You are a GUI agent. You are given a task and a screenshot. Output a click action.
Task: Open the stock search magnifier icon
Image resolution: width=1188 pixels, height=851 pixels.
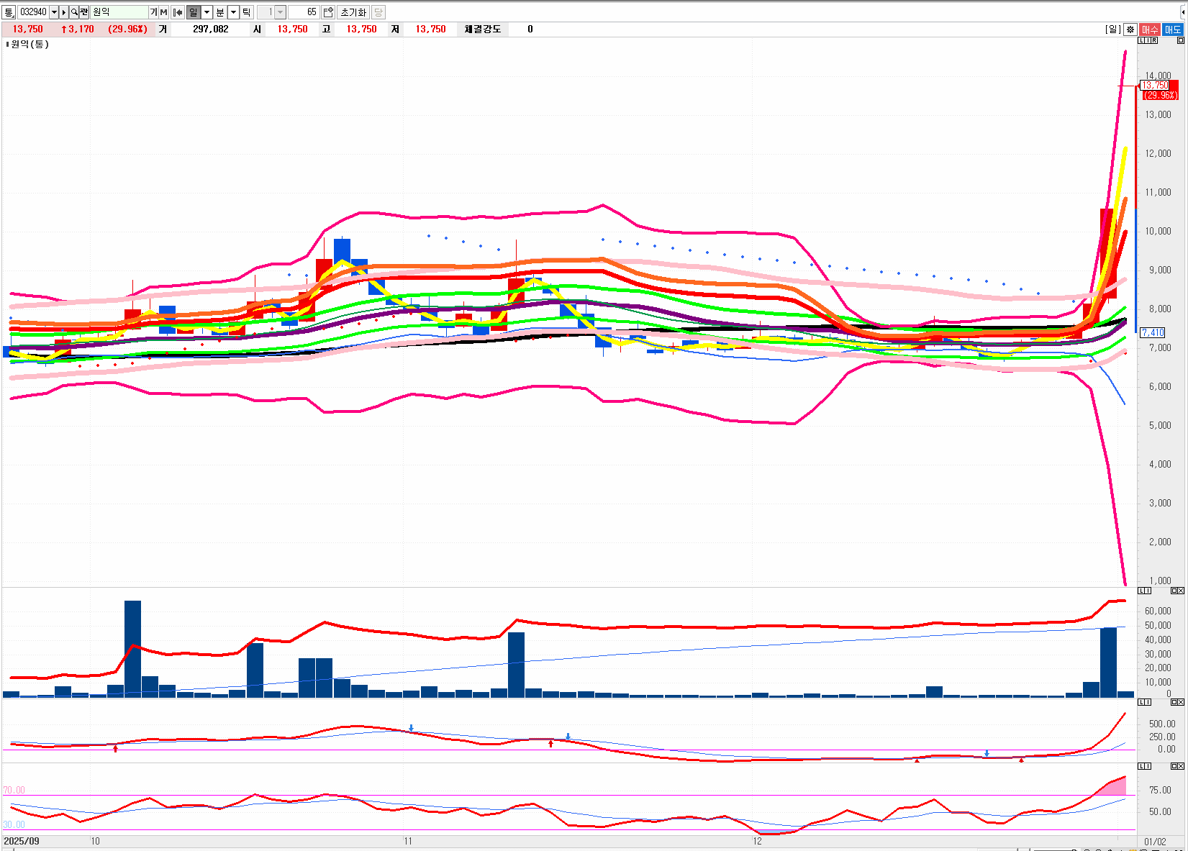74,12
